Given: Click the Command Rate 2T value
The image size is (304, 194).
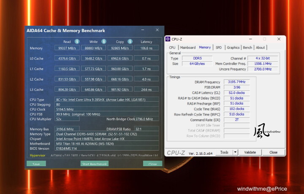Looking at the screenshot, I should [237, 120].
